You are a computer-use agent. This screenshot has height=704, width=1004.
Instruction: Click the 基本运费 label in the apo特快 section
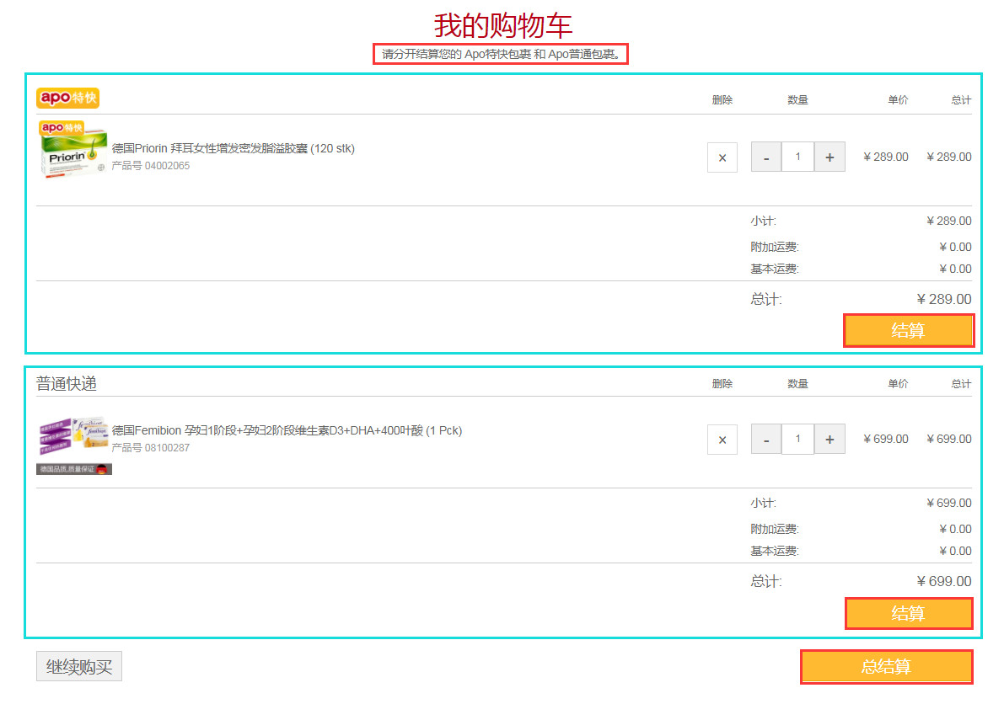click(775, 269)
